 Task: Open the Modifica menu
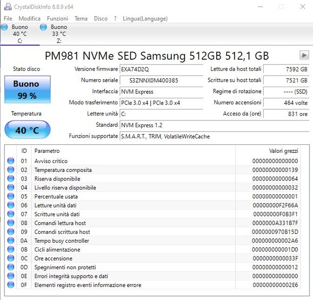click(29, 19)
